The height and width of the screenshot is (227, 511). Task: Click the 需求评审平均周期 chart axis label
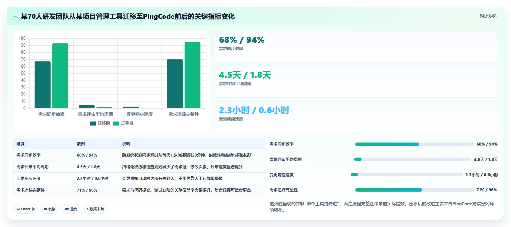point(95,115)
